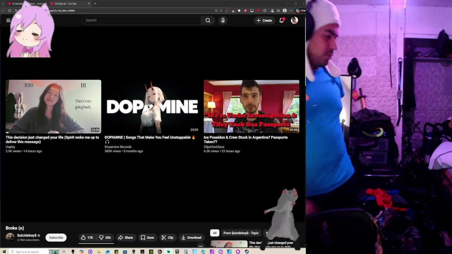Screen dimensions: 452x254
Task: Click the circular refresh-arrow extension icon
Action: (264, 11)
